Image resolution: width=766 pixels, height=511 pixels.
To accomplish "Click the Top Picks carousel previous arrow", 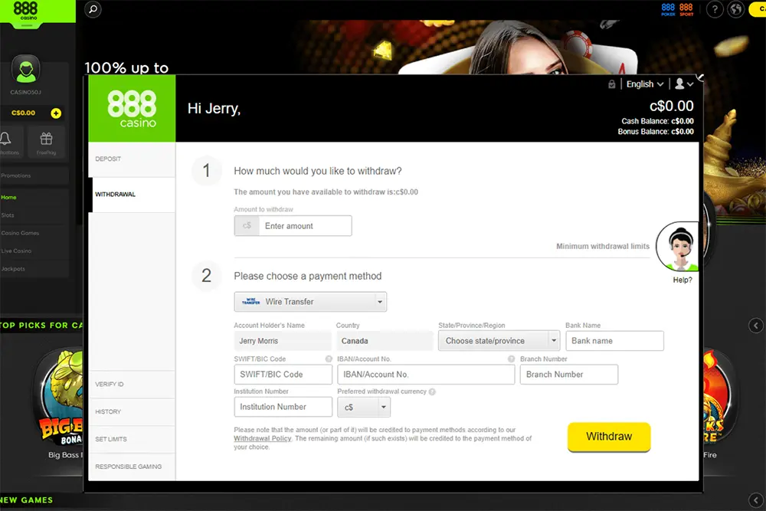I will (756, 326).
